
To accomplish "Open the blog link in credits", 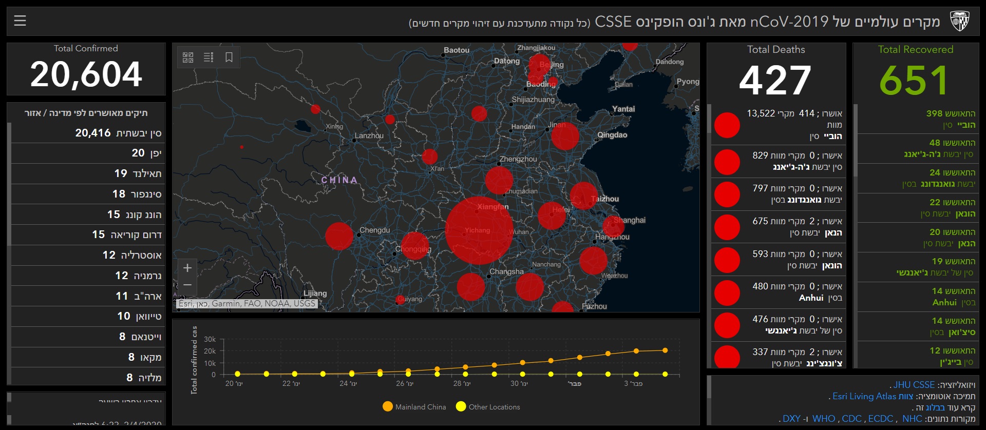I will coord(935,407).
